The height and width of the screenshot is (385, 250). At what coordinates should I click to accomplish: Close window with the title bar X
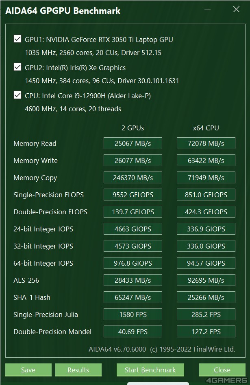(x=236, y=9)
